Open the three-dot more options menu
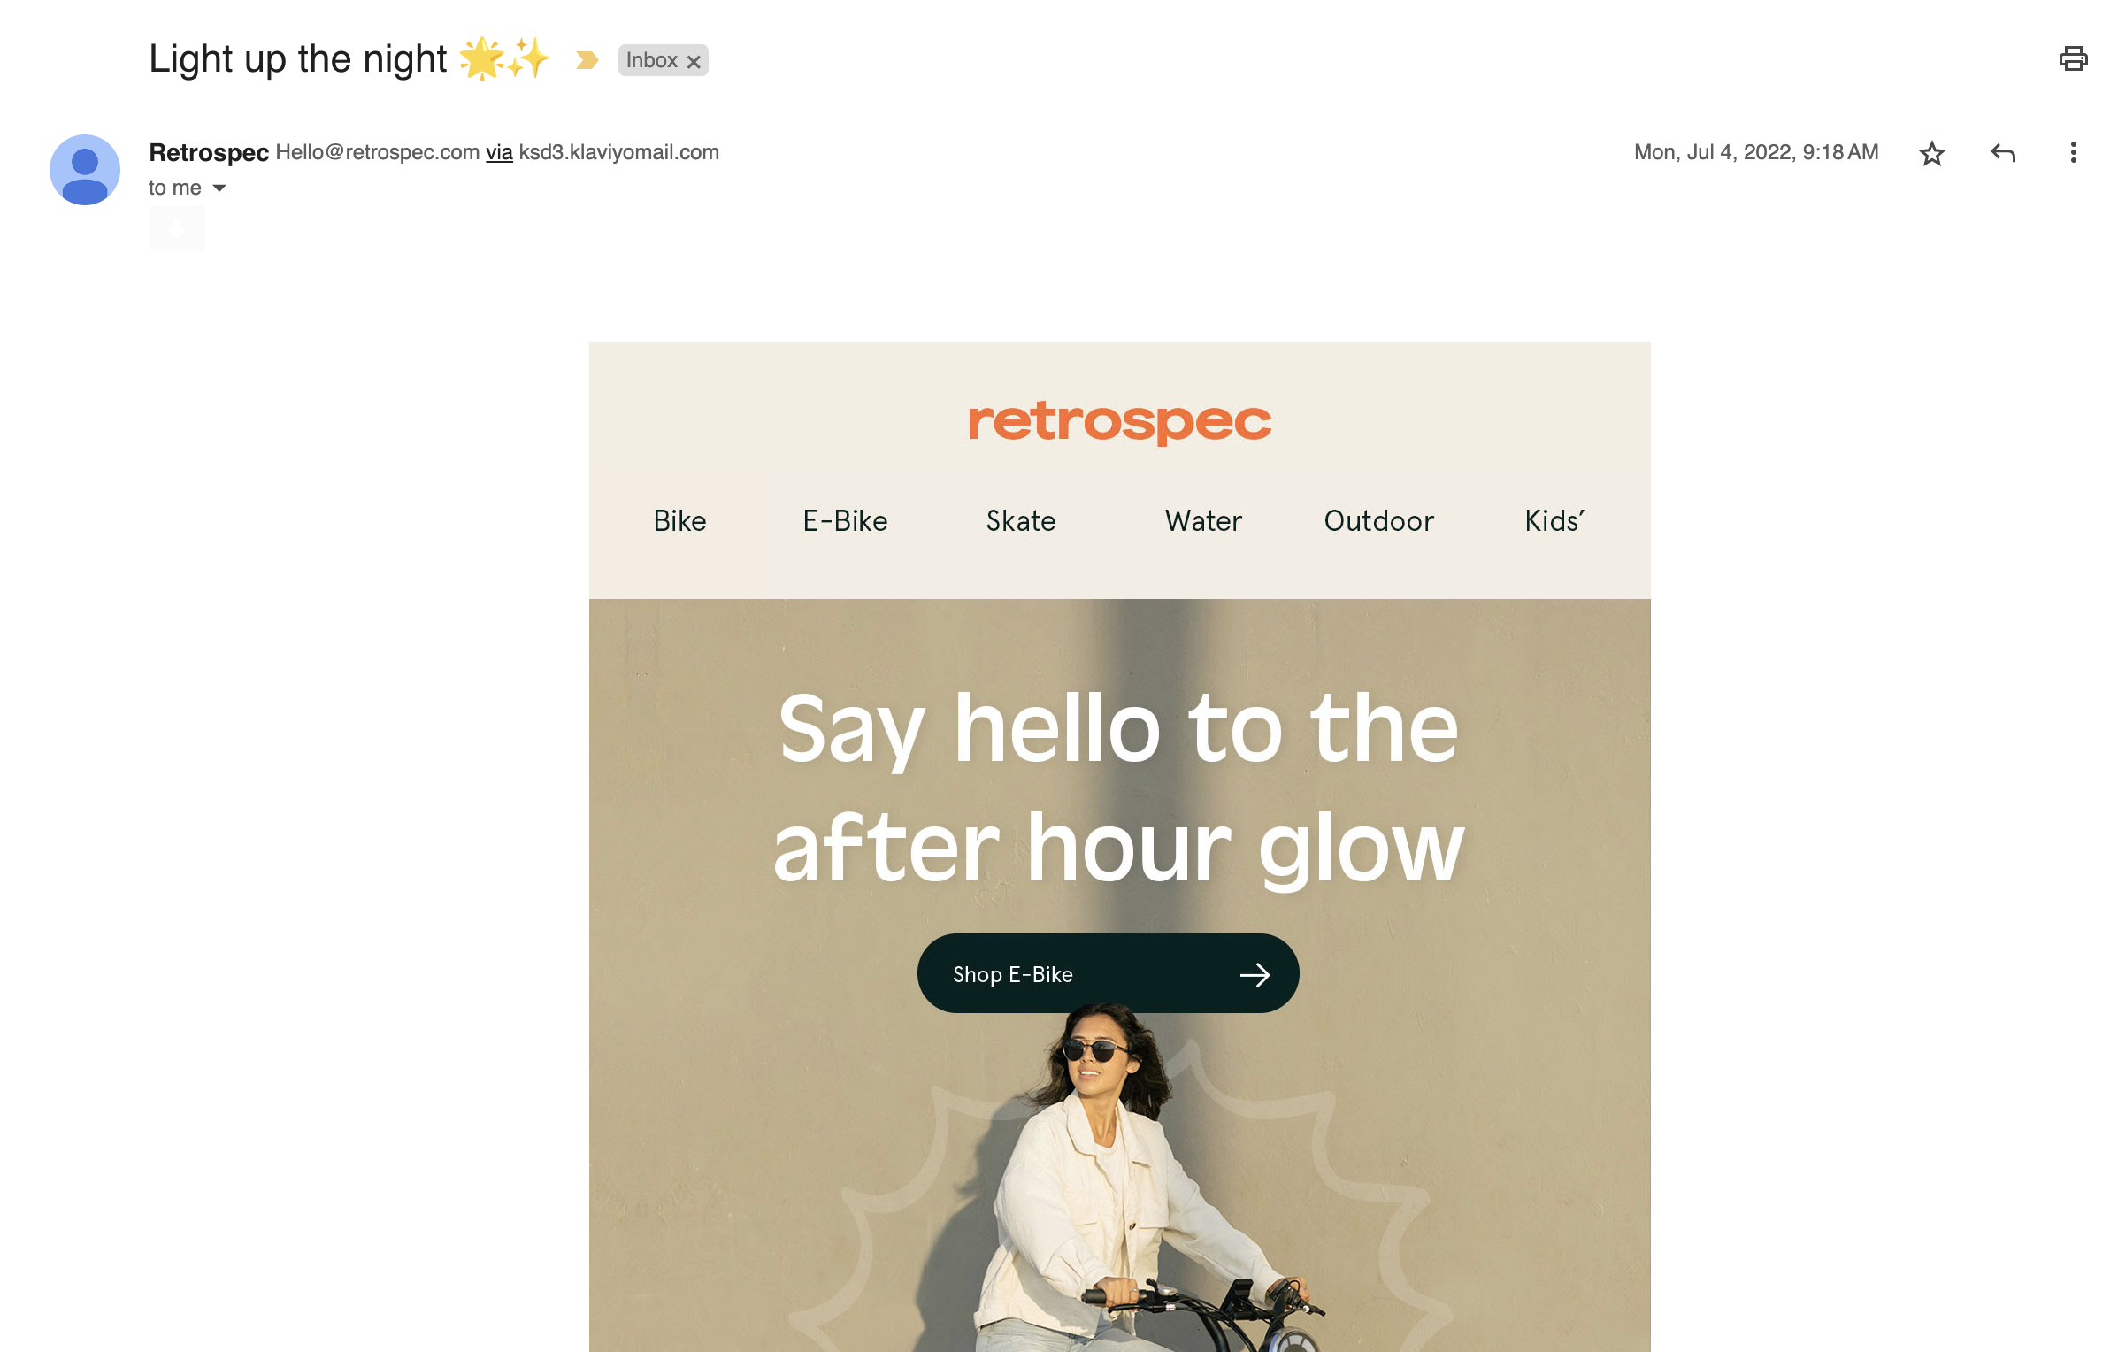Viewport: 2118px width, 1352px height. (2073, 153)
